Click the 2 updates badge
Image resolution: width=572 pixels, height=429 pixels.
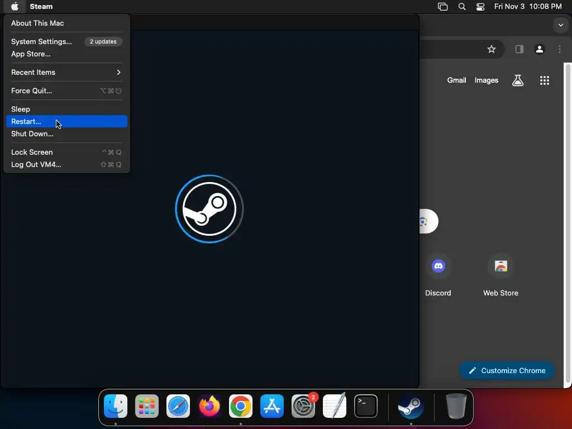tap(103, 41)
